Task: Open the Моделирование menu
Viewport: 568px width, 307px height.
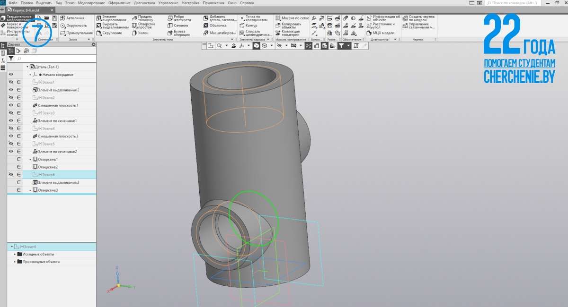Action: point(91,3)
